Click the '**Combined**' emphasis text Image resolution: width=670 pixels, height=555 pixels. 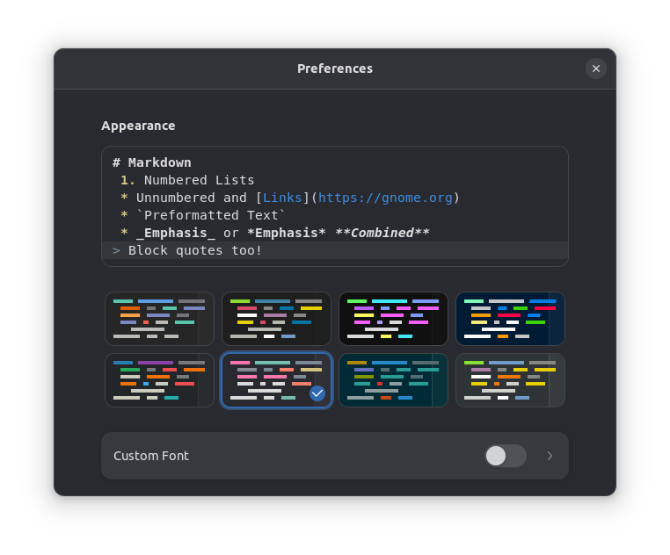[382, 233]
